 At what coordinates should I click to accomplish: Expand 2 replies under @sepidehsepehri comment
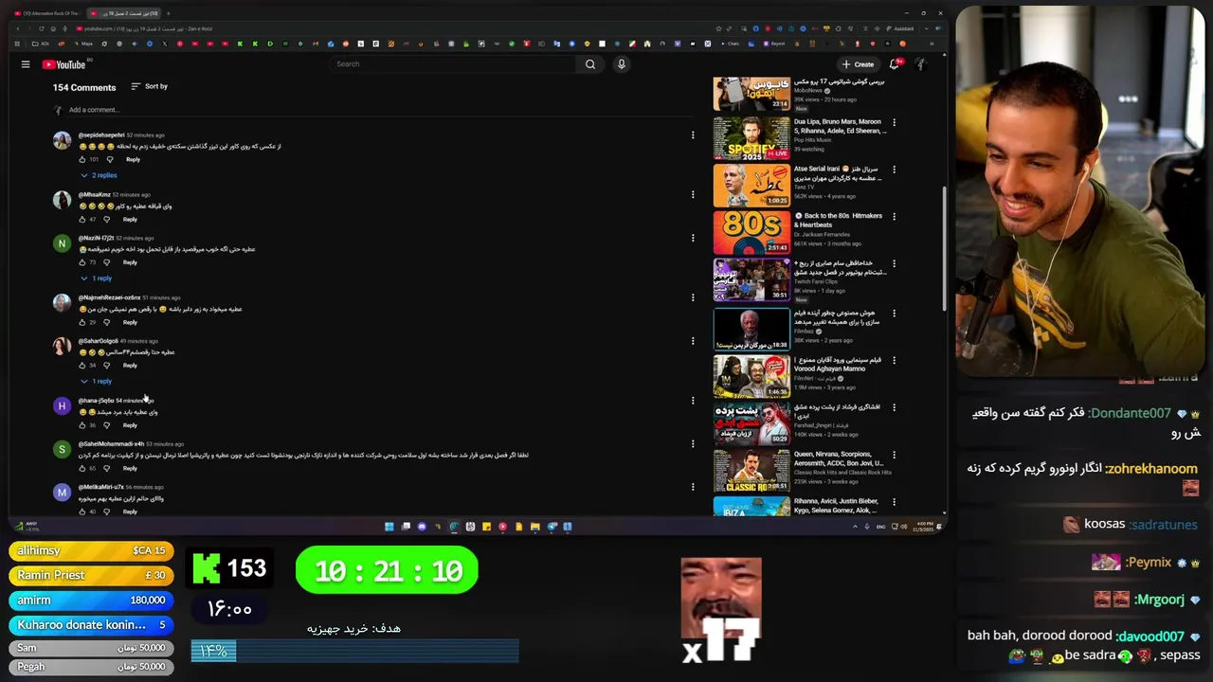point(99,175)
